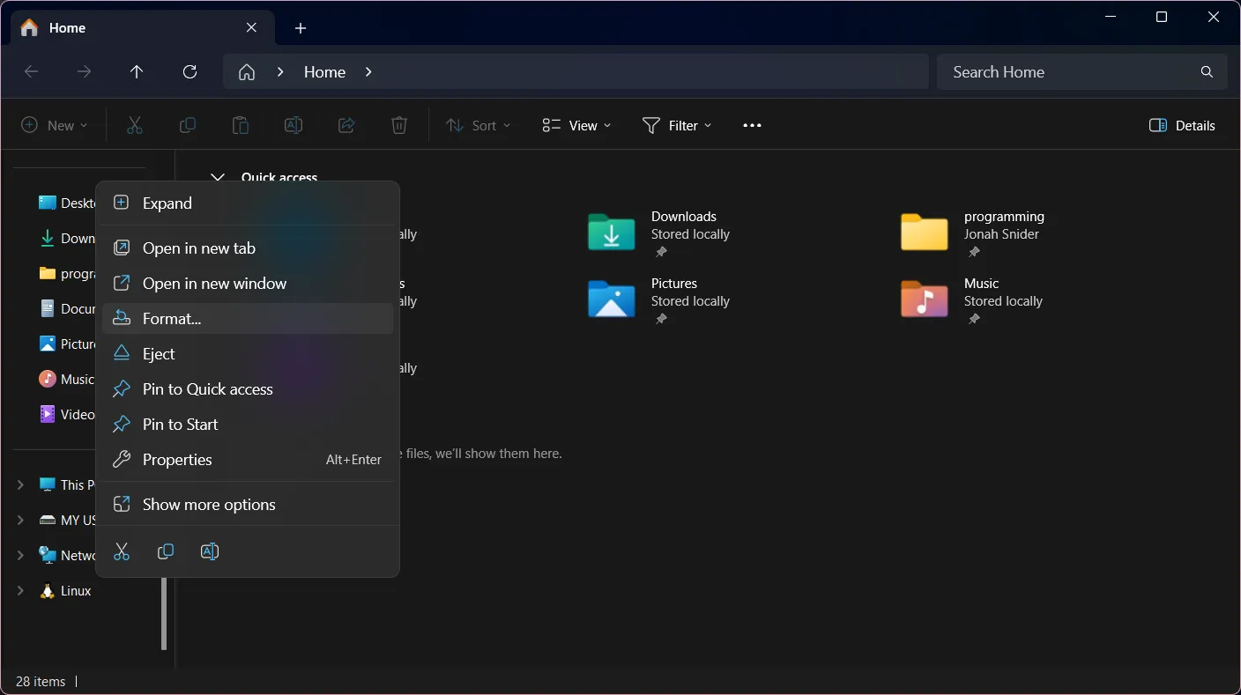Image resolution: width=1241 pixels, height=695 pixels.
Task: Click the Cut icon at bottom of context menu
Action: 122,551
